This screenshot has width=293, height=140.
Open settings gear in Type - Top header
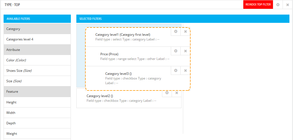(x=278, y=5)
